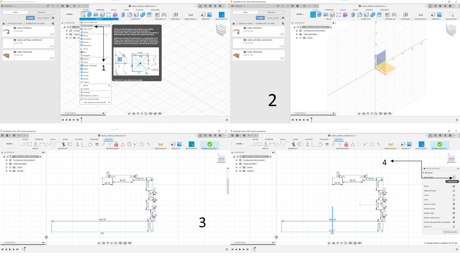This screenshot has width=460, height=259.
Task: Expand collapsed PALETA DE BOCETO tab, bottom-left window
Action: [x=228, y=181]
